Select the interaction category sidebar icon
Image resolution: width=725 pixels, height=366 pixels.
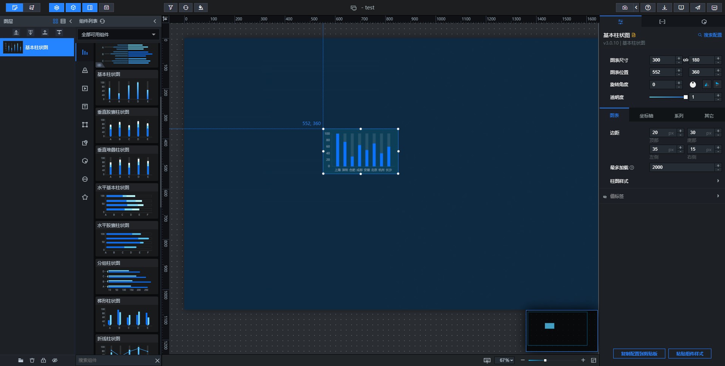pyautogui.click(x=85, y=161)
